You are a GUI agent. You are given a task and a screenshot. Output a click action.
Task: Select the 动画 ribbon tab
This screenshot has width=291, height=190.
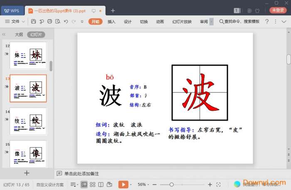[160, 22]
